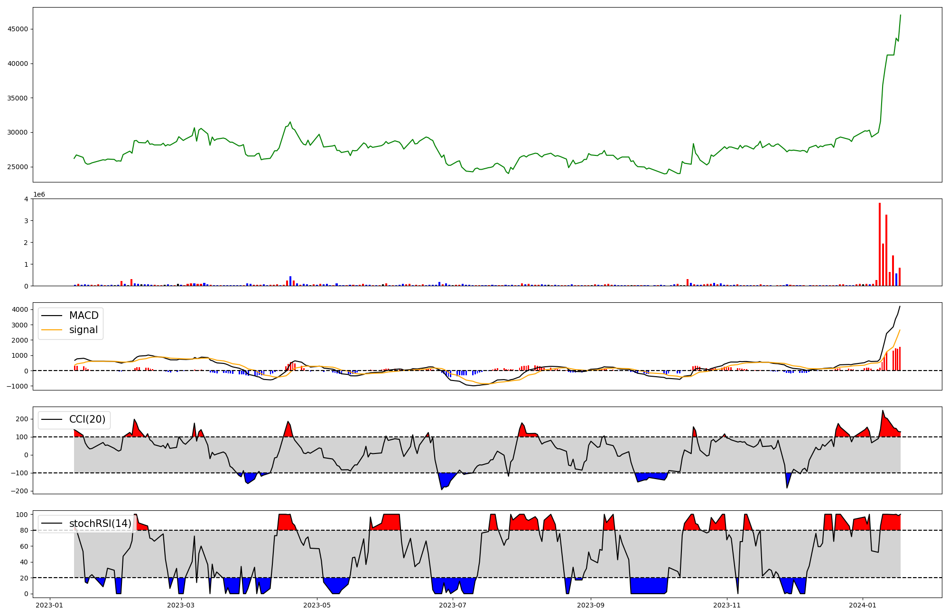Click the orange signal legend line

coord(51,330)
